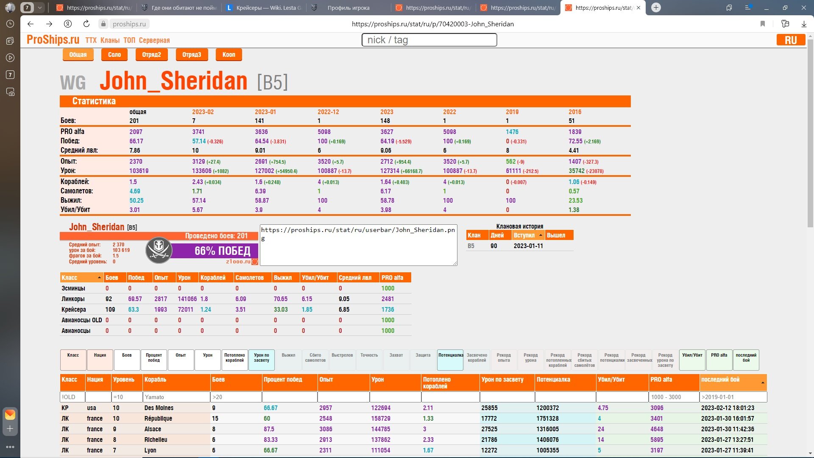
Task: Select the Кооп stats button
Action: click(x=229, y=55)
